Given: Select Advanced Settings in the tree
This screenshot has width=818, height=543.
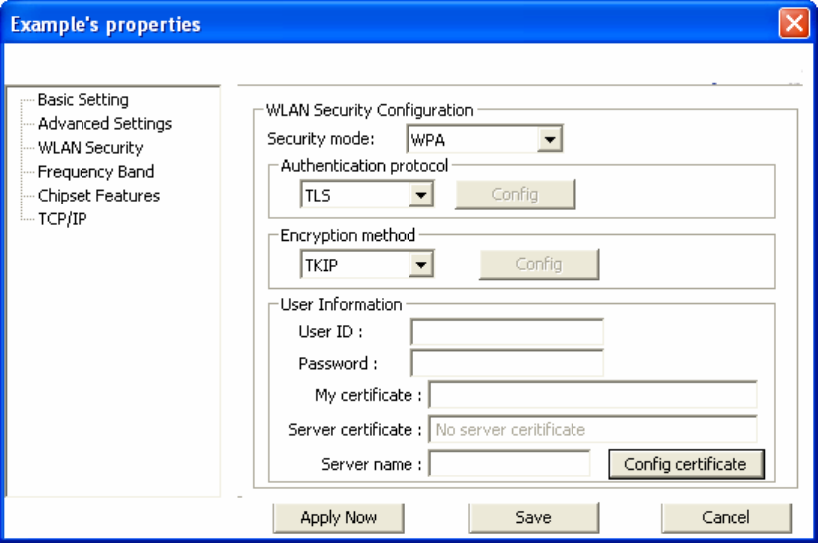Looking at the screenshot, I should (x=104, y=123).
